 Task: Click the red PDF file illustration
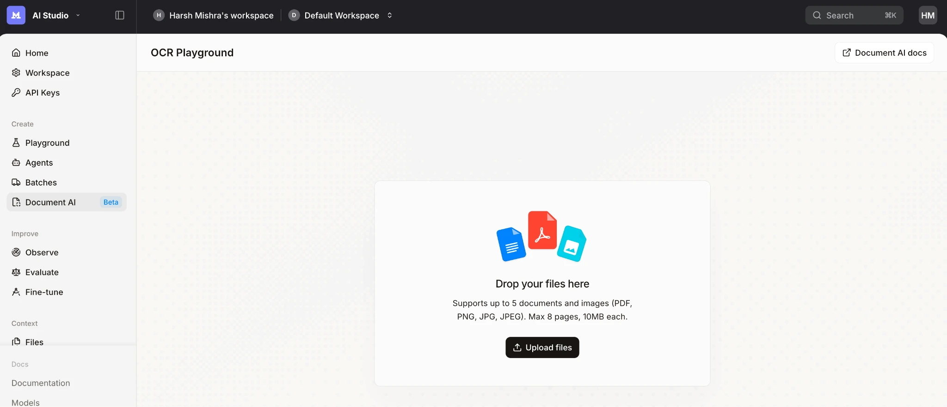(542, 230)
